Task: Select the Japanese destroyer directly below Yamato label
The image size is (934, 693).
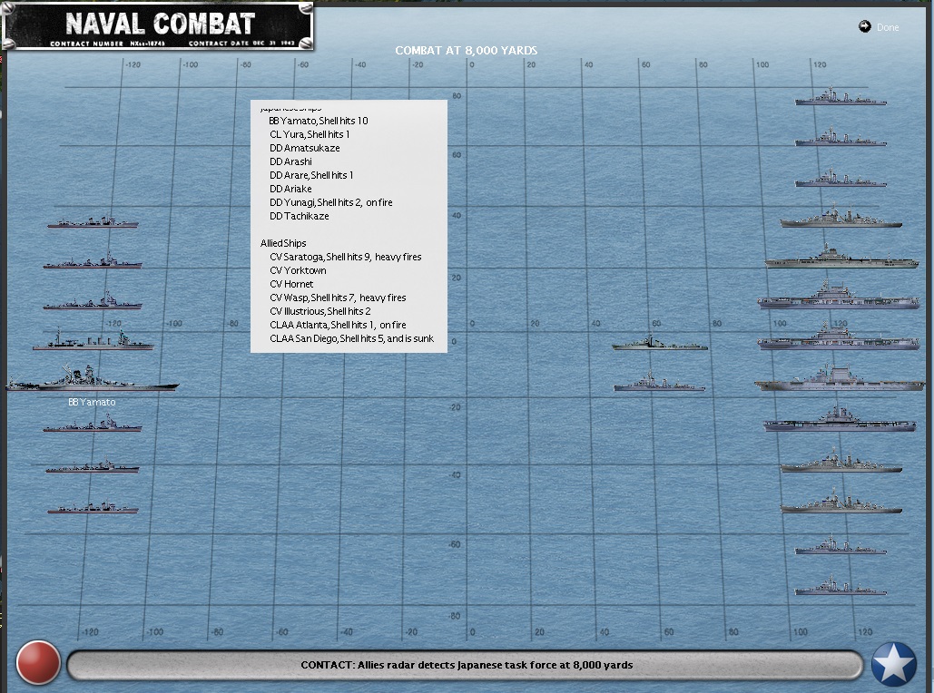Action: click(93, 424)
